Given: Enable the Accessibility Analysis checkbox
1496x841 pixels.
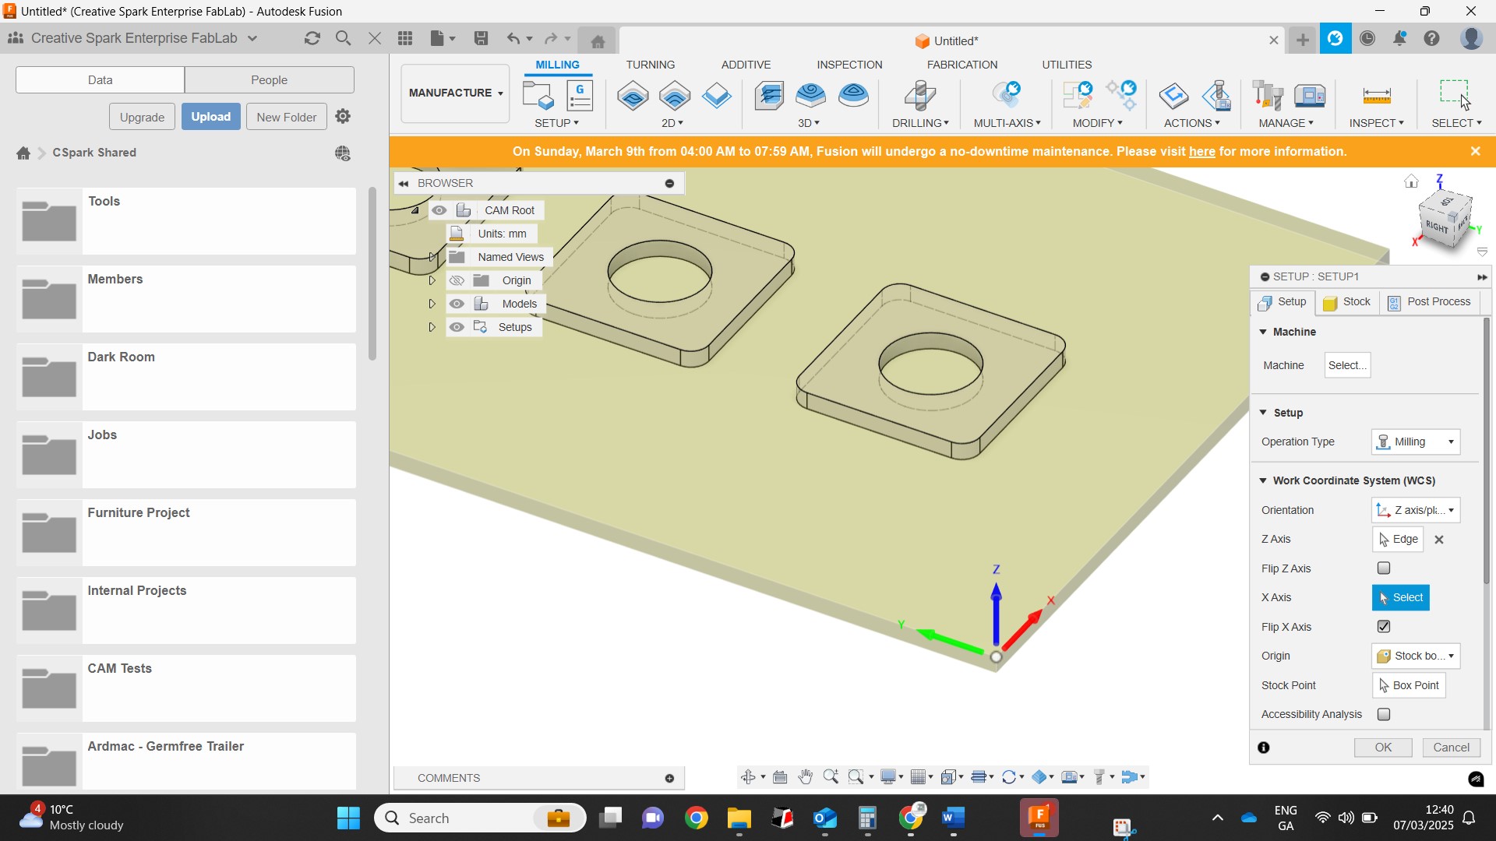Looking at the screenshot, I should click(x=1384, y=714).
